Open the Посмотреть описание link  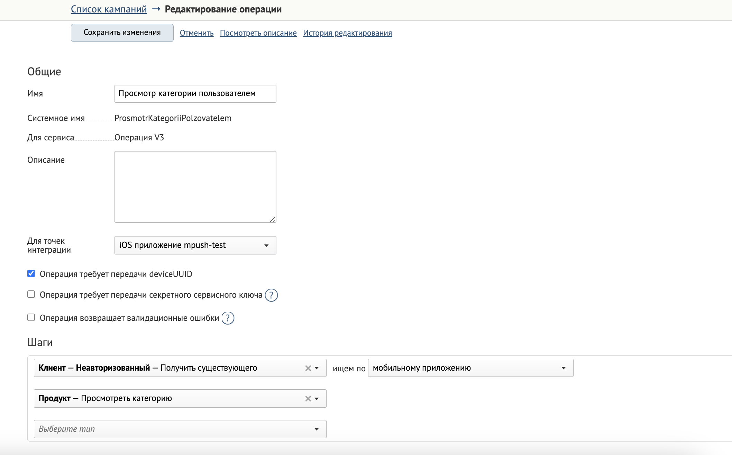(x=258, y=33)
